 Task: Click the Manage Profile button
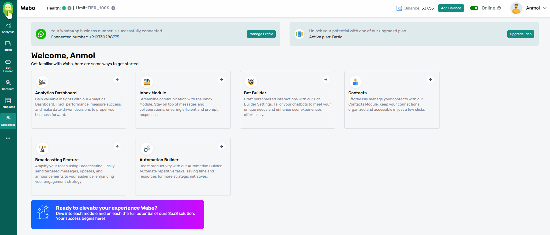click(x=261, y=34)
